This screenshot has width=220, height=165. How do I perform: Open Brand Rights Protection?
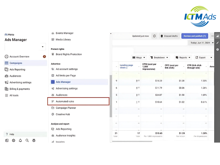point(69,54)
